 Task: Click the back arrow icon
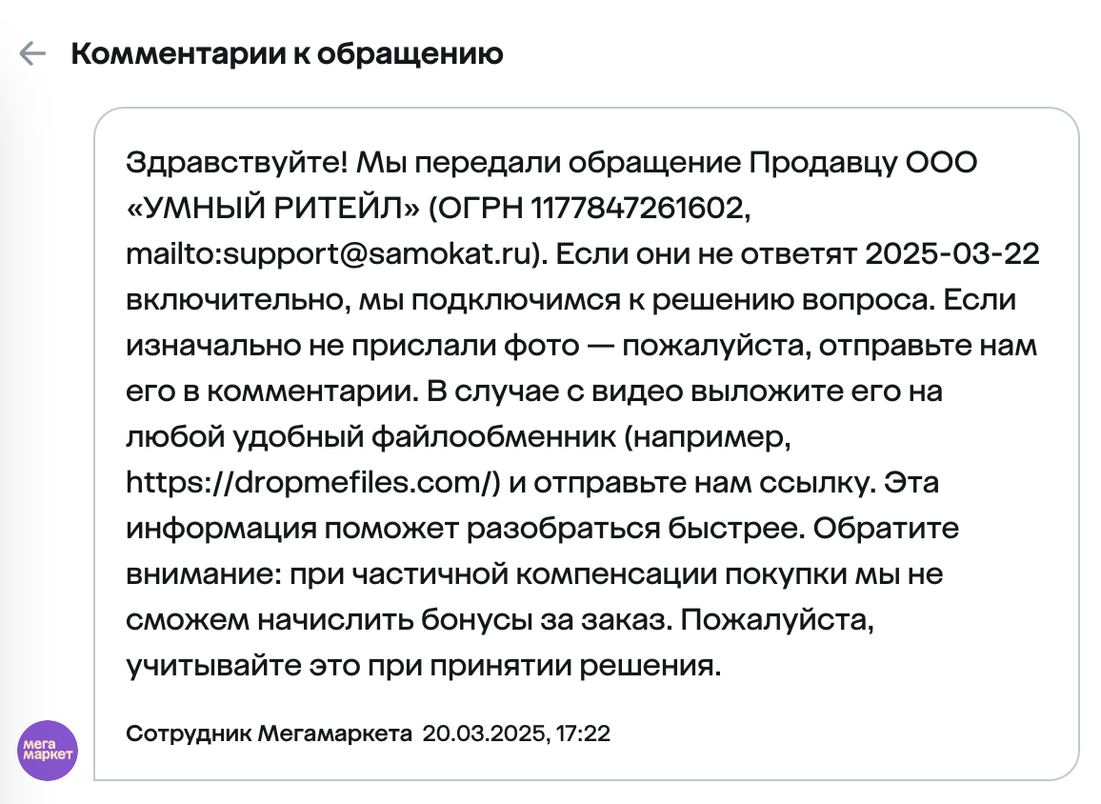32,53
